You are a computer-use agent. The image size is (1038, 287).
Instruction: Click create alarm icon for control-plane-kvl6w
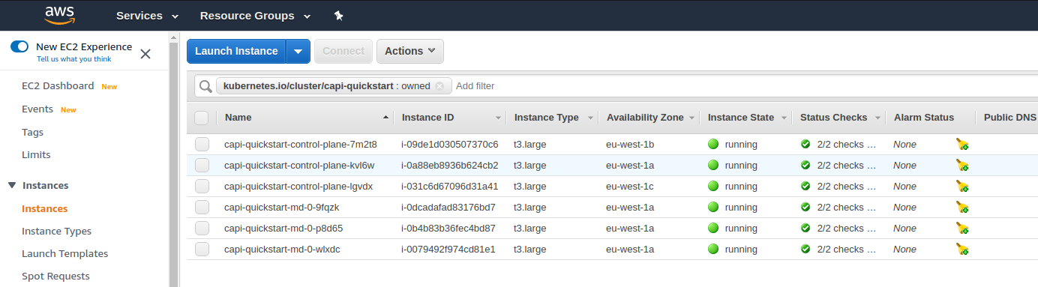click(962, 166)
